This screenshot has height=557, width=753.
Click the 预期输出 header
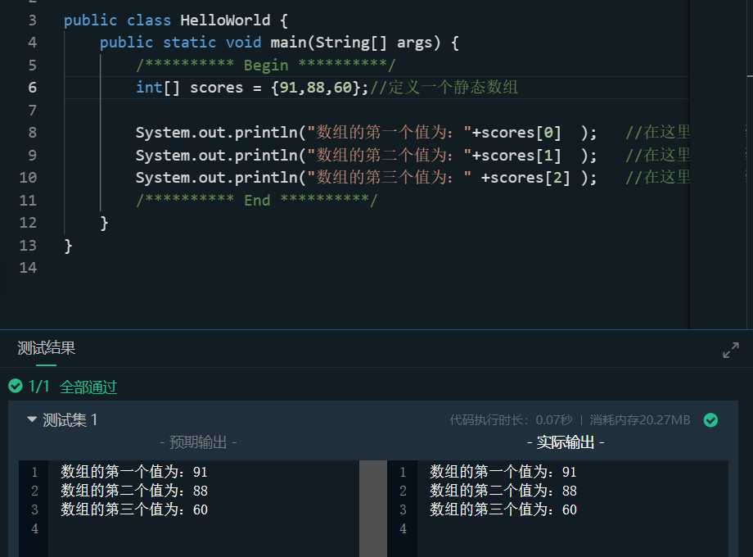[198, 442]
